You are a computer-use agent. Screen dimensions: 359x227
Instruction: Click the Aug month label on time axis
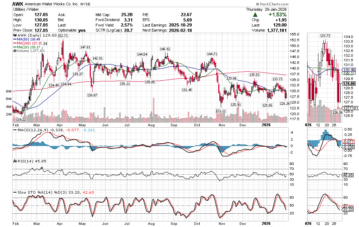tap(151, 125)
